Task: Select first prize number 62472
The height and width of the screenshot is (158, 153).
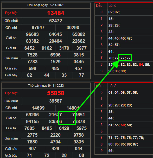Action: click(x=56, y=21)
